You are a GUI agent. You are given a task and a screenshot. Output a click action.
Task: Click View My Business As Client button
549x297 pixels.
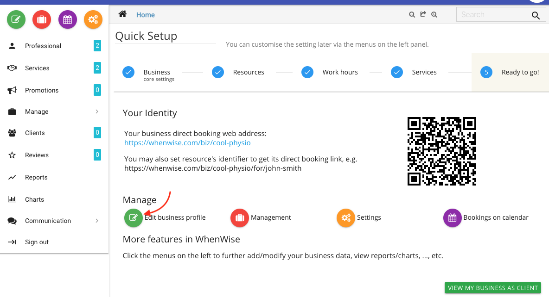(492, 288)
